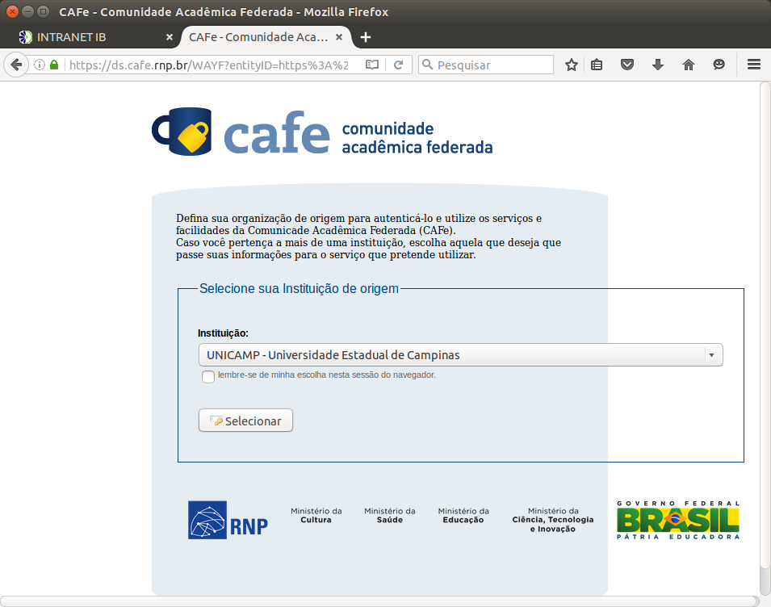Select the CAFe - Comunidade Aca... tab

266,37
